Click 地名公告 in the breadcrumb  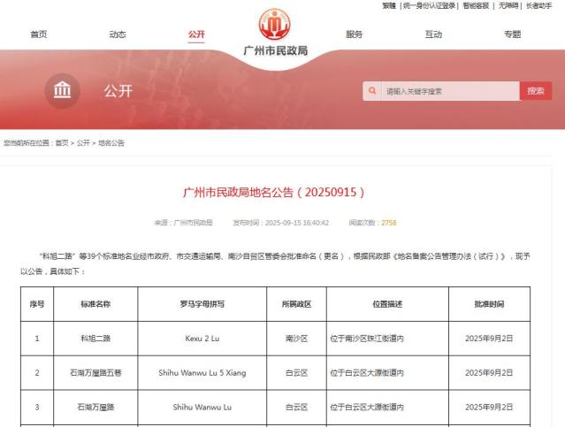click(111, 143)
